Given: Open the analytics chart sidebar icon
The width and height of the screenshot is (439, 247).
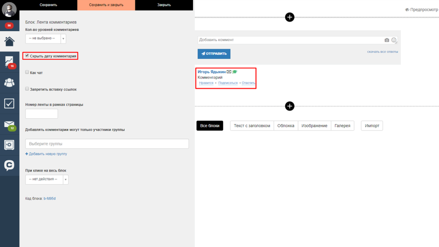Looking at the screenshot, I should 9,62.
